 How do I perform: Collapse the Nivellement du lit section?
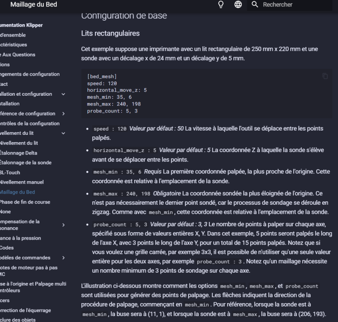click(64, 133)
